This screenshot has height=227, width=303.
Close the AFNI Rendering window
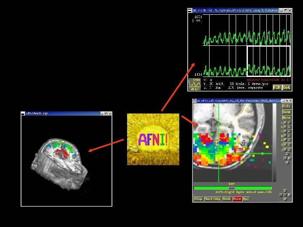point(110,113)
